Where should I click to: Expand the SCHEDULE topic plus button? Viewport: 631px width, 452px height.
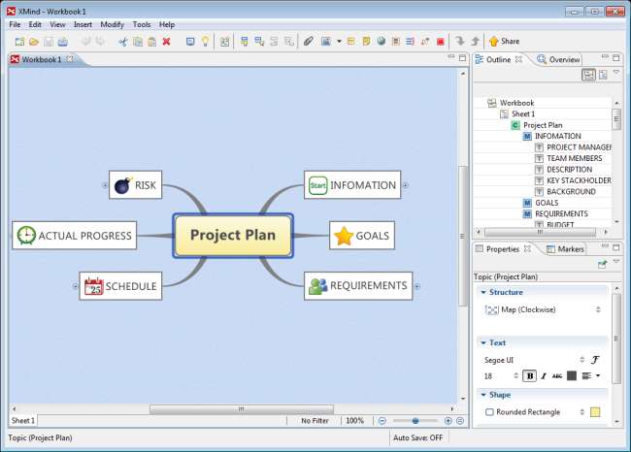point(76,286)
